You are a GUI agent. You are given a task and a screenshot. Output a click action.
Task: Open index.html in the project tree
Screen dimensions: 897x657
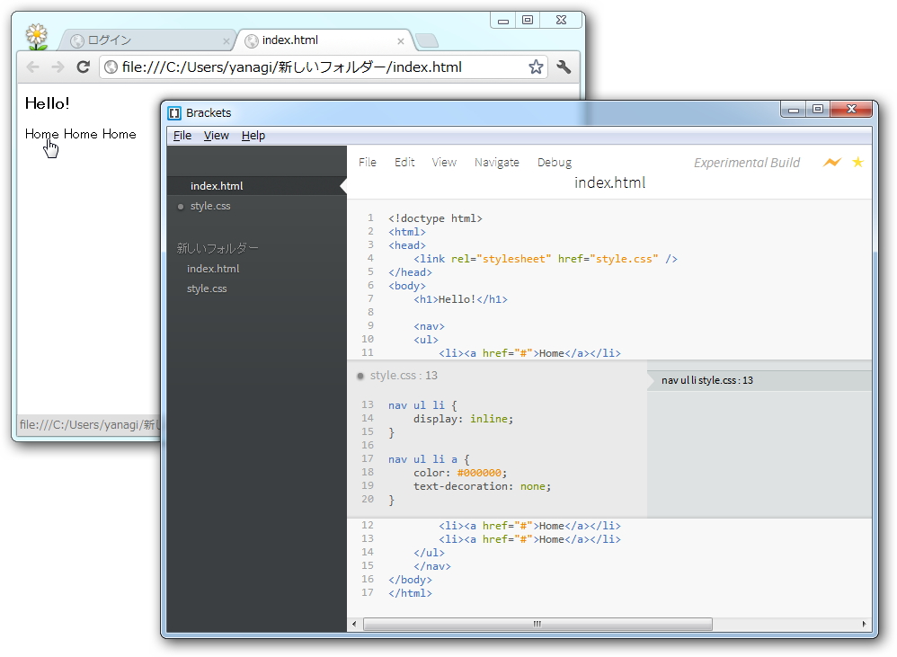click(213, 269)
